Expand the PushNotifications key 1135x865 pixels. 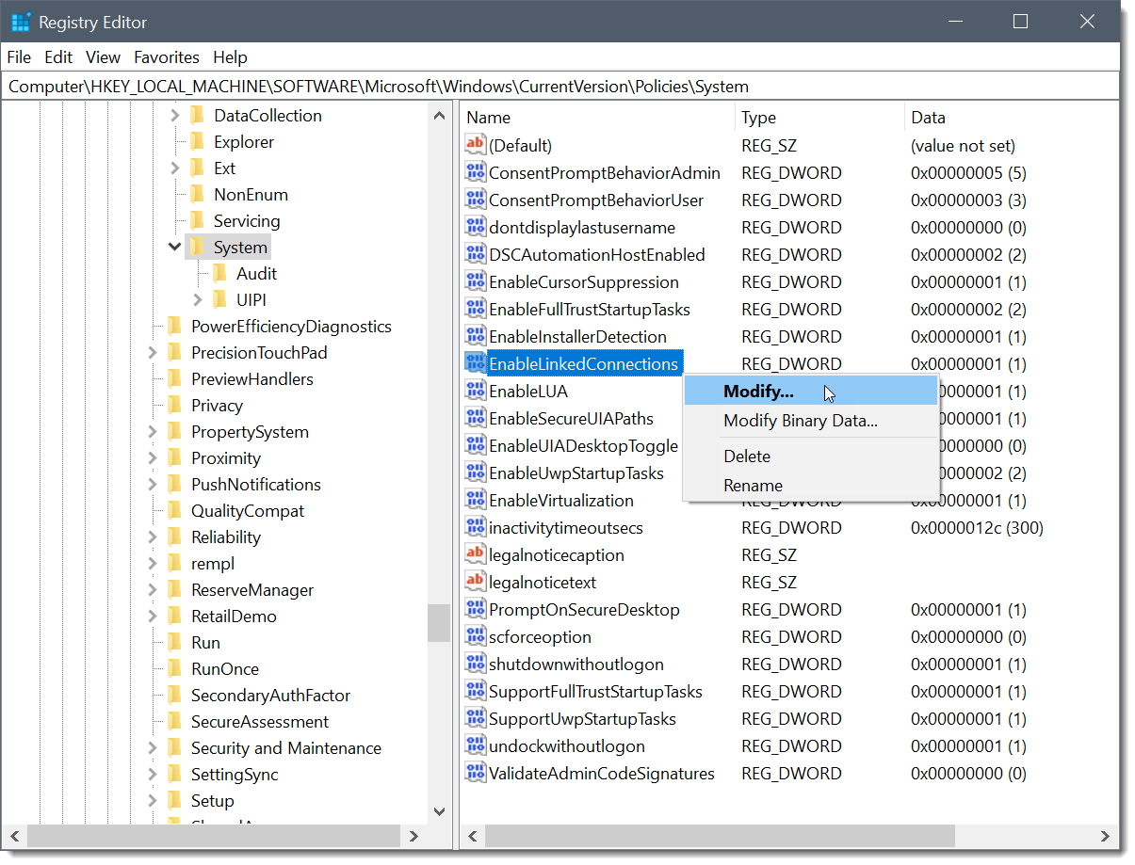pyautogui.click(x=152, y=484)
